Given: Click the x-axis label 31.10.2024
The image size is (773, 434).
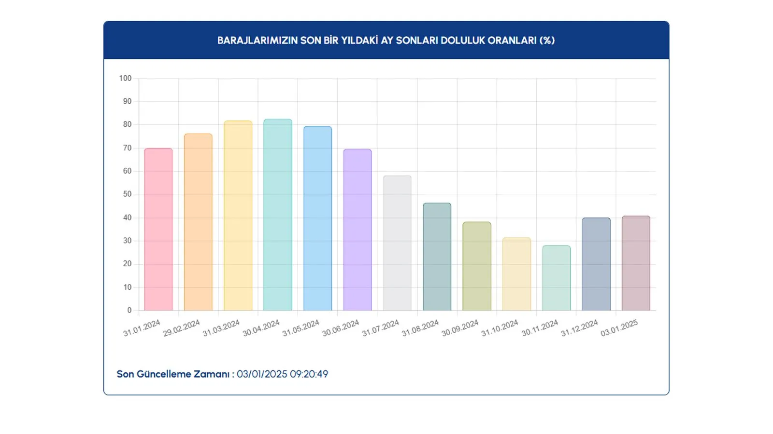Looking at the screenshot, I should [x=500, y=328].
